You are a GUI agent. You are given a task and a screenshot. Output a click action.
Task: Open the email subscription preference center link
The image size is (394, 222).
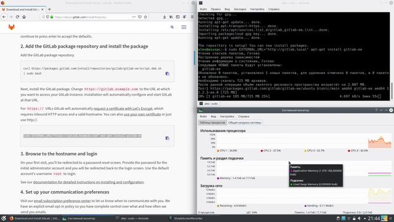pos(62,201)
